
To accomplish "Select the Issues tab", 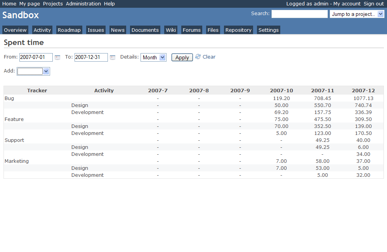I will pyautogui.click(x=96, y=30).
